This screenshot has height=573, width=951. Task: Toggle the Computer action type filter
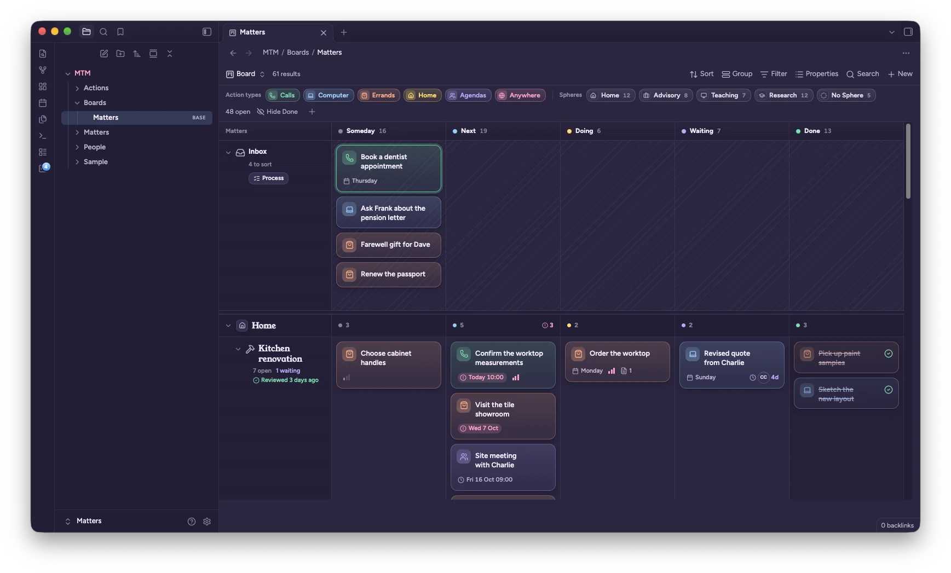pyautogui.click(x=328, y=95)
